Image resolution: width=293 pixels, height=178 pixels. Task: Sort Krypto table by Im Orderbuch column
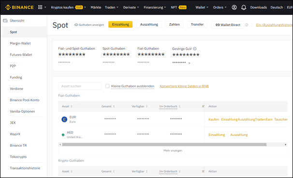point(179,171)
